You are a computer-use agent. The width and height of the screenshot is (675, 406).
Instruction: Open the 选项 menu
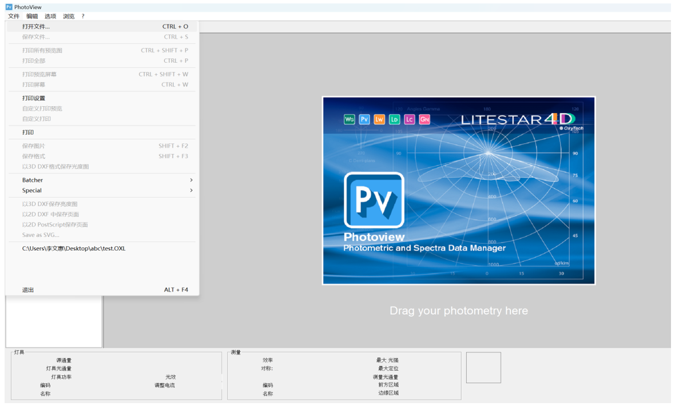50,16
